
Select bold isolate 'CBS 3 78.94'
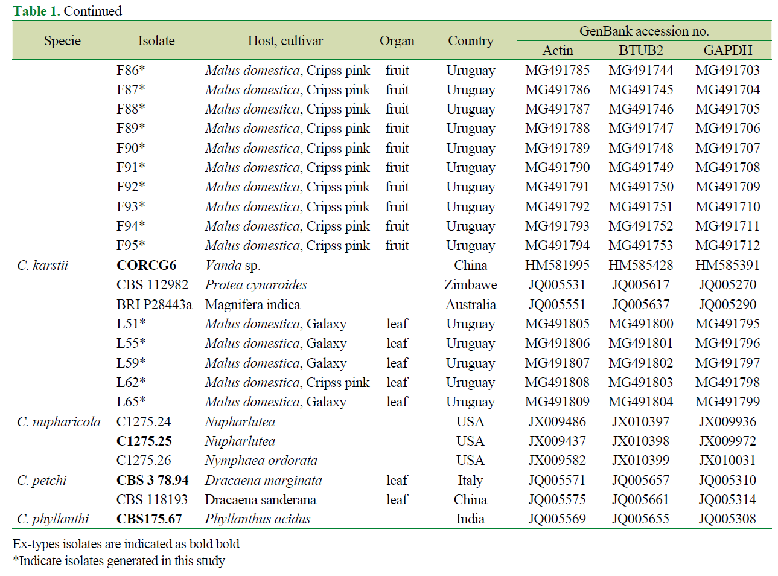tap(153, 480)
